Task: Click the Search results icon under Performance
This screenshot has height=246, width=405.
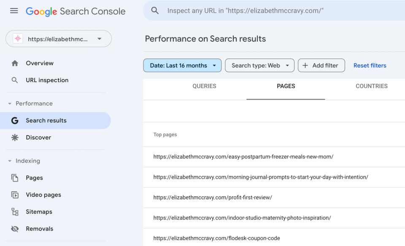Action: tap(15, 120)
